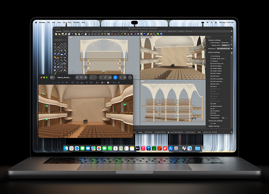Click the Share icon in Preview toolbar

(125, 78)
